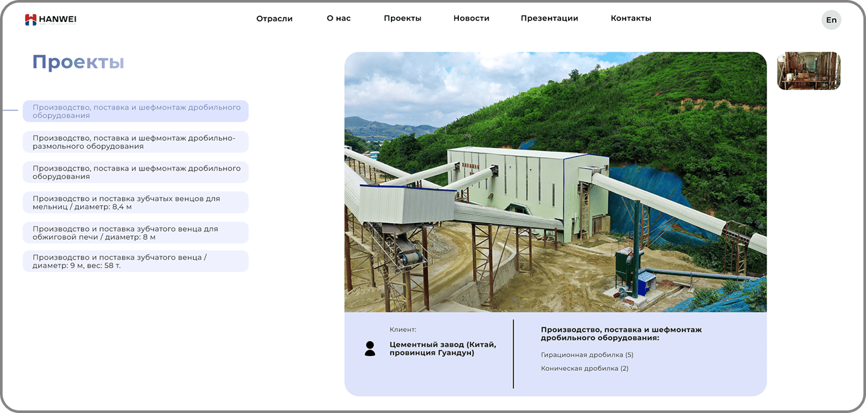Choose the дробильно-размольного оборудования project

136,142
